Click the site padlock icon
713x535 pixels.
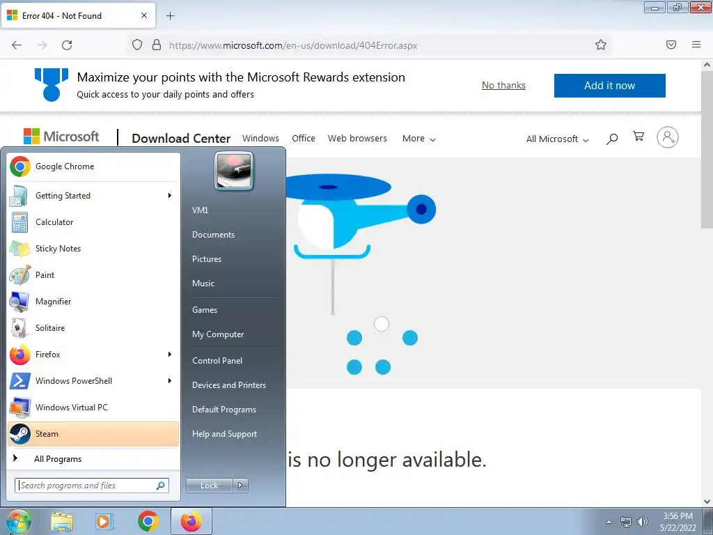[157, 45]
